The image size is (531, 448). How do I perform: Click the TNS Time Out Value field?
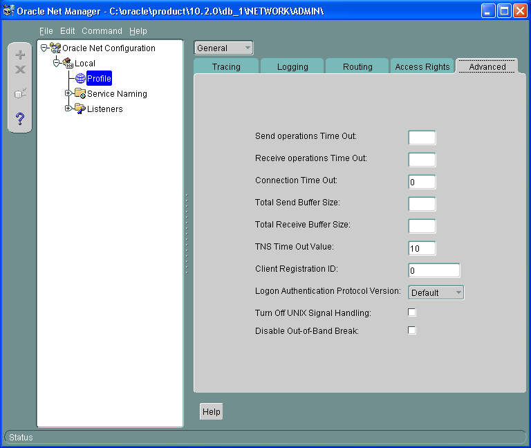[x=422, y=248]
